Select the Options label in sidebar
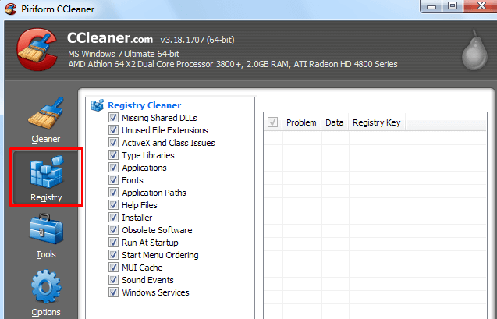The width and height of the screenshot is (497, 319). (46, 312)
